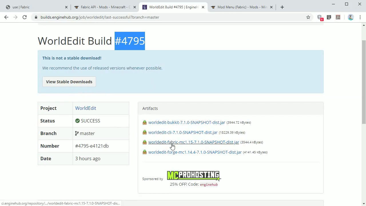Viewport: 366px width, 206px height.
Task: Open a new browser tab
Action: tap(282, 7)
